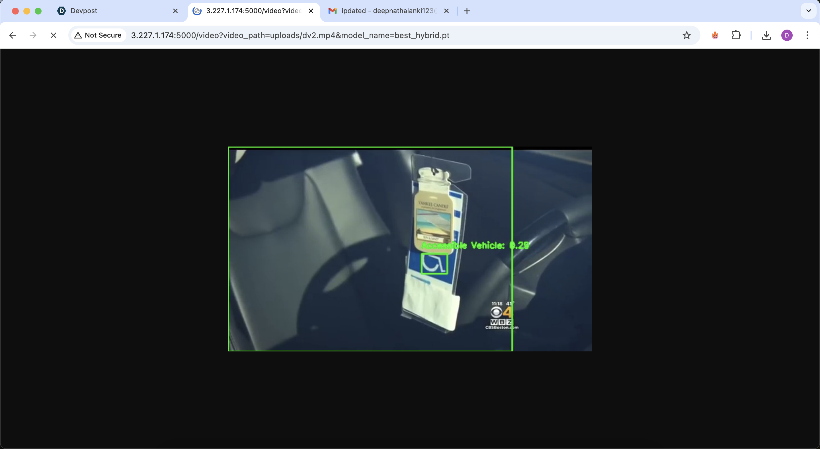Close the Devpost tab
Viewport: 820px width, 449px height.
point(175,11)
